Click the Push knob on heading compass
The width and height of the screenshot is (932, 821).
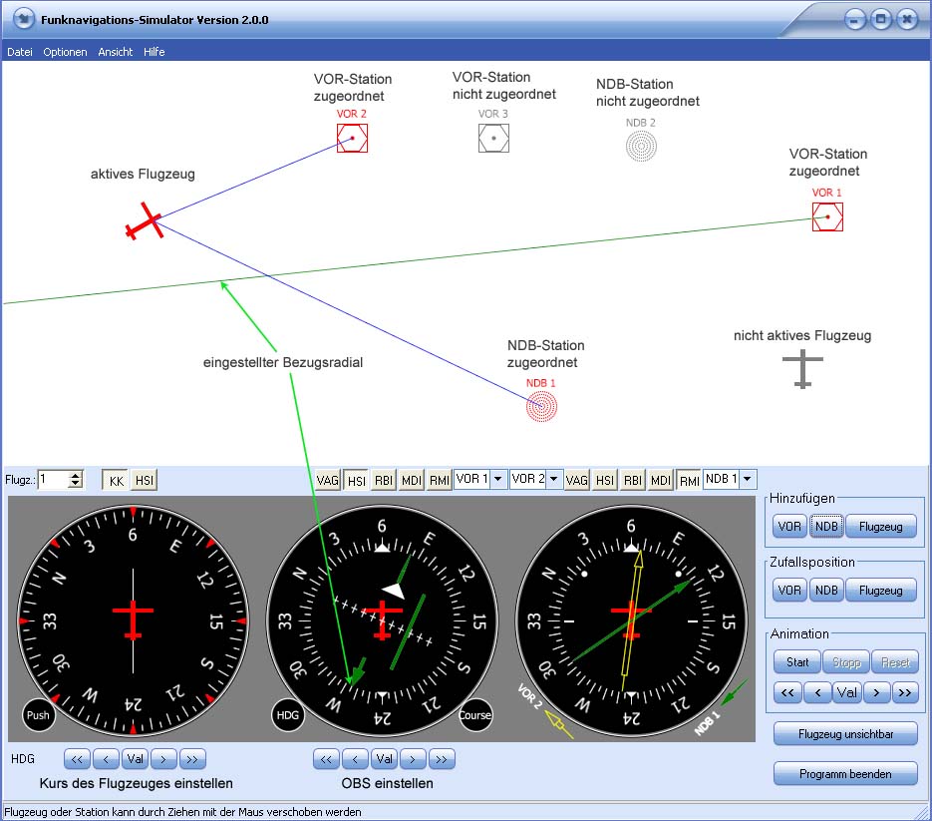click(38, 715)
